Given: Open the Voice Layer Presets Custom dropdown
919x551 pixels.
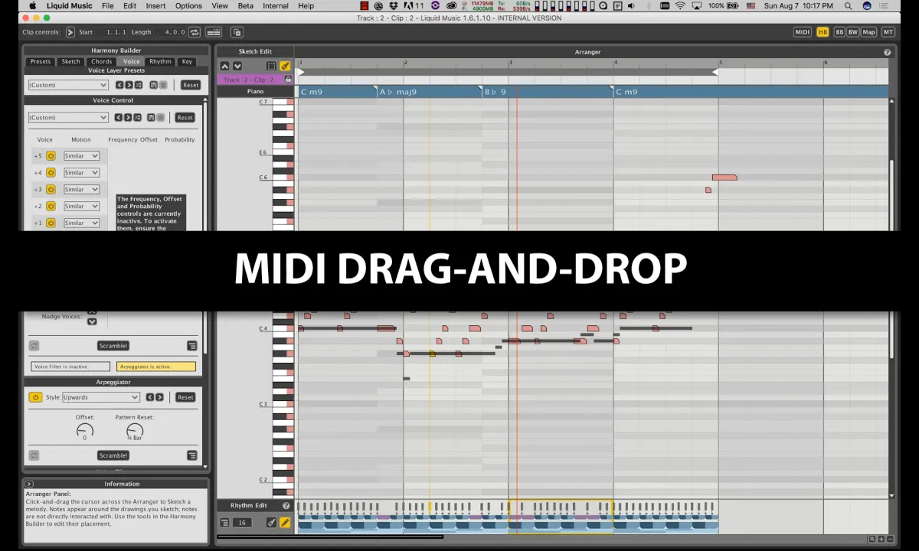Looking at the screenshot, I should point(68,85).
